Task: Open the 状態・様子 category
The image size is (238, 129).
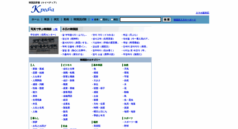Action: click(99, 88)
